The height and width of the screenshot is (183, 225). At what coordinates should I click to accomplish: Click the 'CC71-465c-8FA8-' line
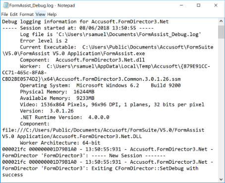[x=24, y=73]
